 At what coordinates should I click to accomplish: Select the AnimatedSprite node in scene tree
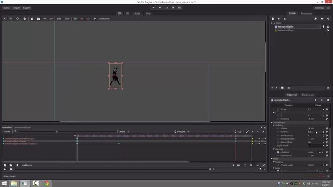286,26
